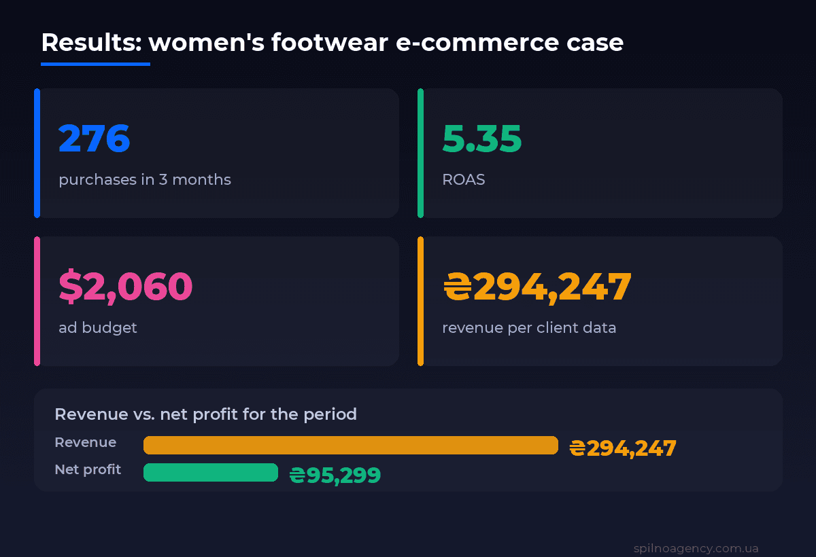
Task: Select the blue value 276
Action: tap(94, 139)
